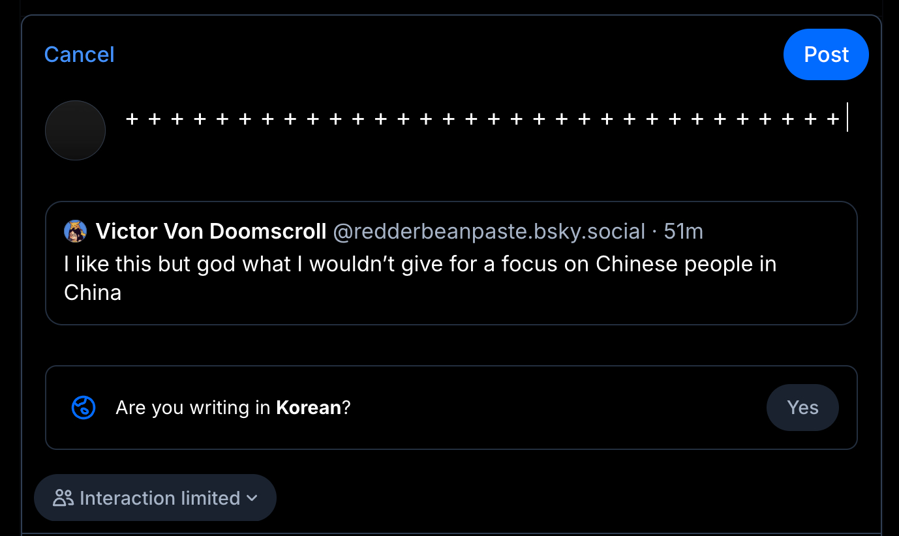Click your profile avatar in the composer
The height and width of the screenshot is (536, 899).
point(76,130)
